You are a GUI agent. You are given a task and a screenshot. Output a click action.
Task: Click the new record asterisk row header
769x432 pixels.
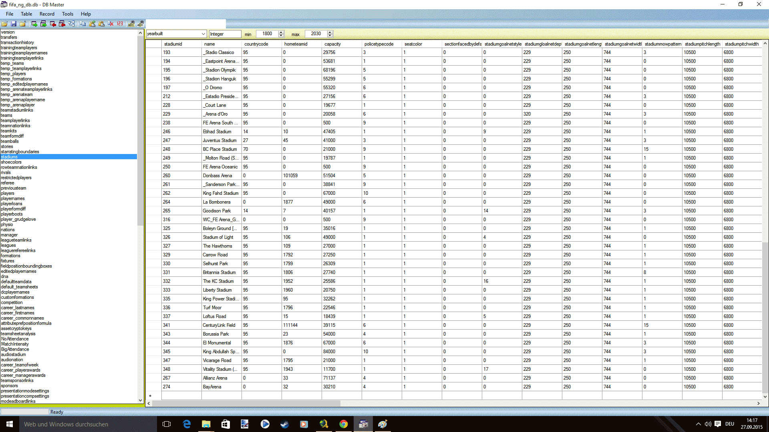153,396
